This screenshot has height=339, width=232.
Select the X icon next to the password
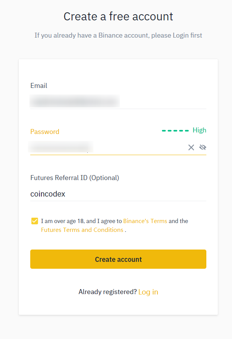point(191,147)
